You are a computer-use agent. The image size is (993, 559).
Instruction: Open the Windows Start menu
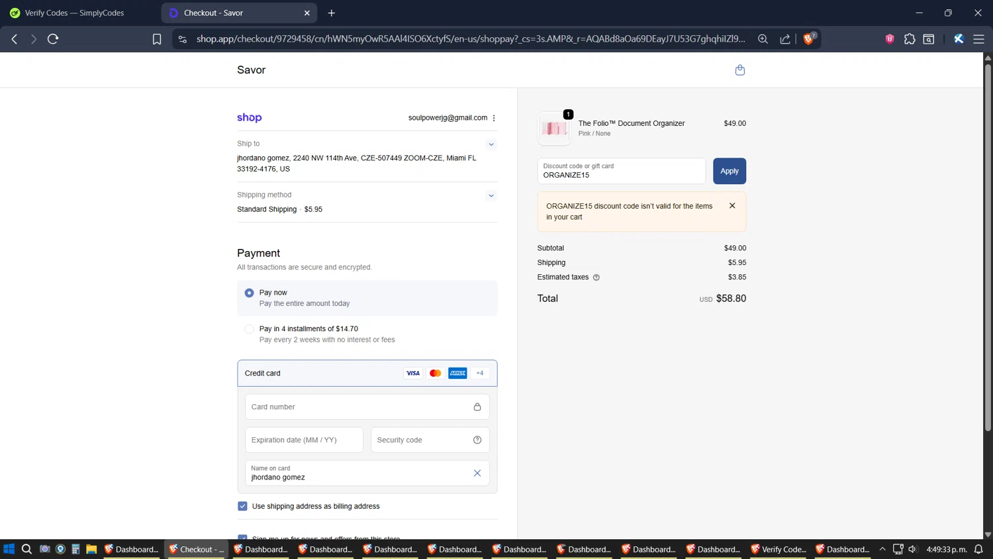click(9, 549)
